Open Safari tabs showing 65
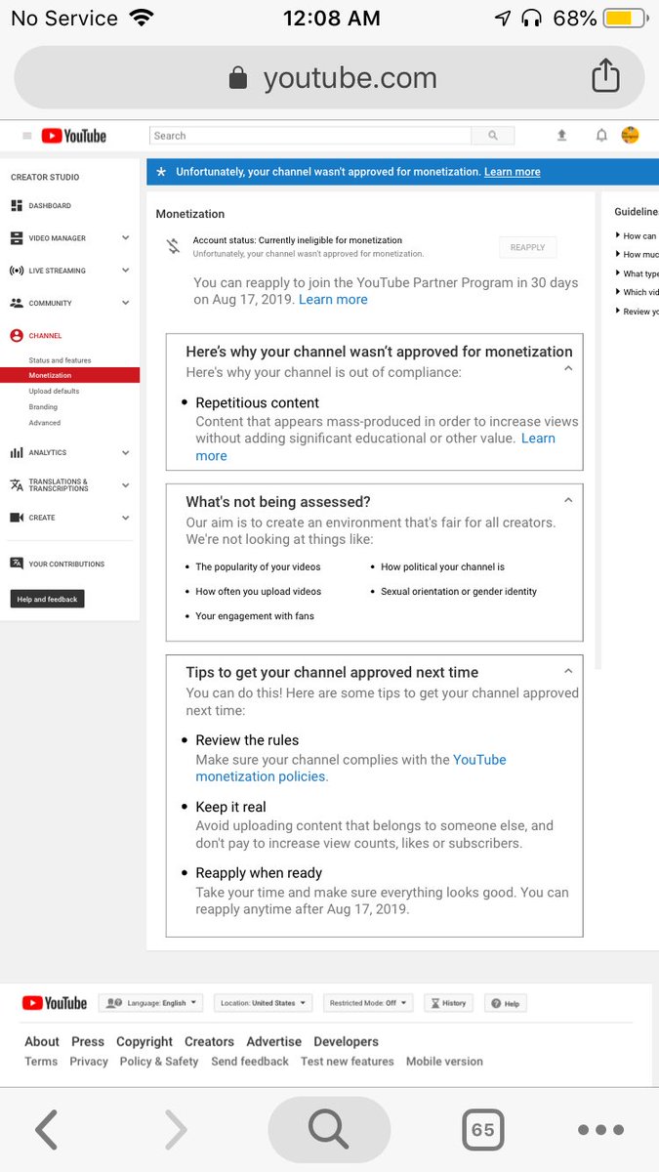 tap(482, 1130)
